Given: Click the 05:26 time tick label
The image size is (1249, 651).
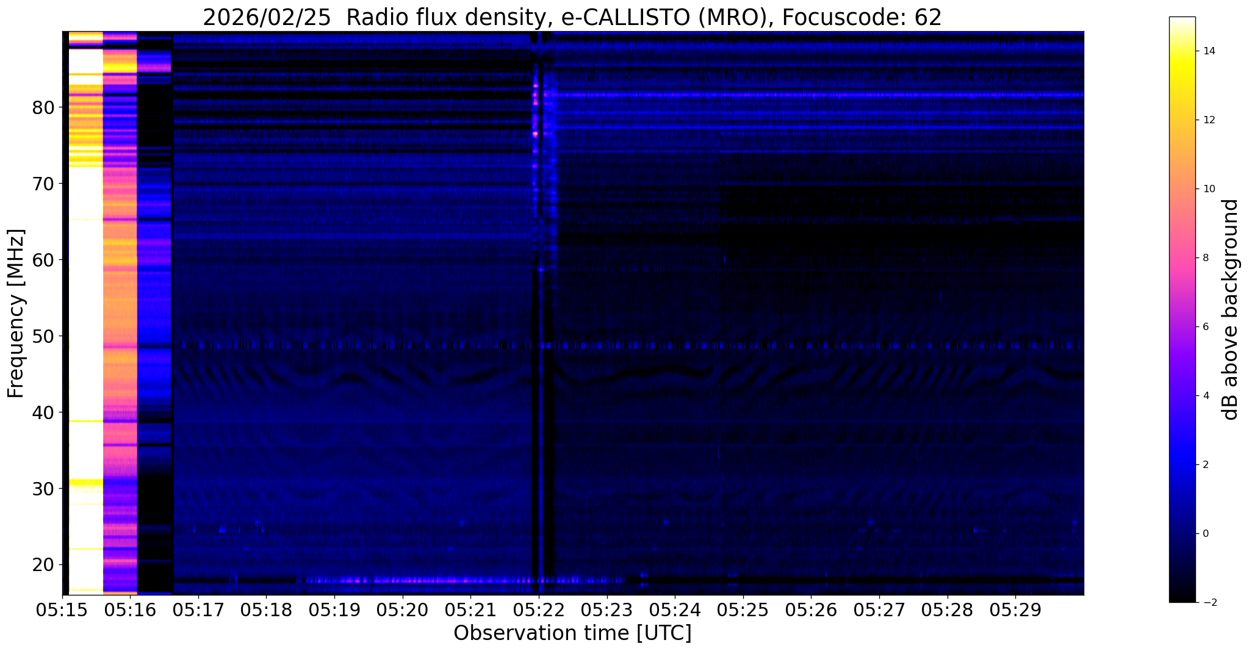Looking at the screenshot, I should coord(812,610).
